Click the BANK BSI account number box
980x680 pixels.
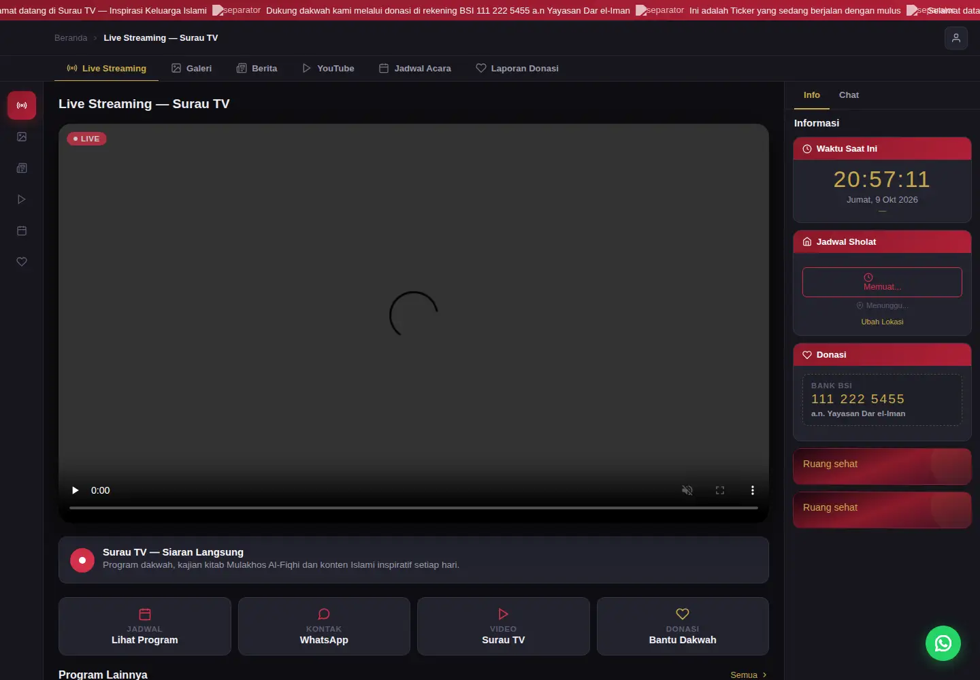point(882,400)
